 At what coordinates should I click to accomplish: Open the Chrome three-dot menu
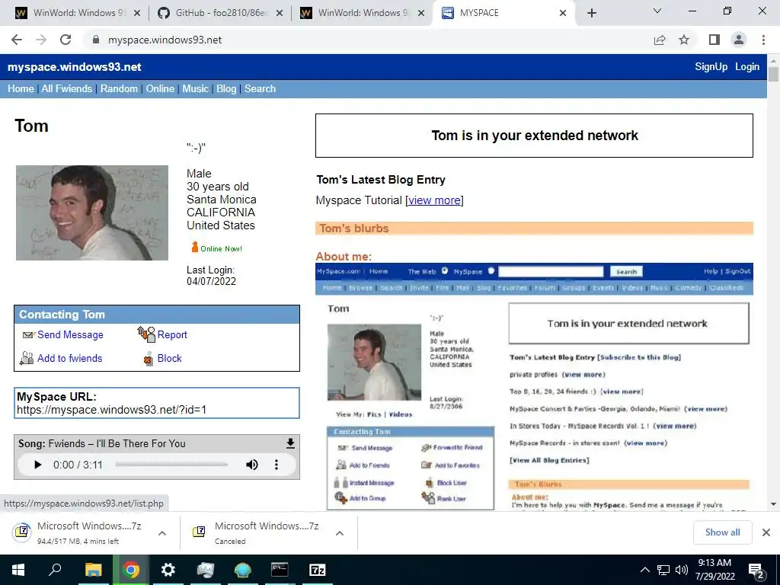coord(763,40)
